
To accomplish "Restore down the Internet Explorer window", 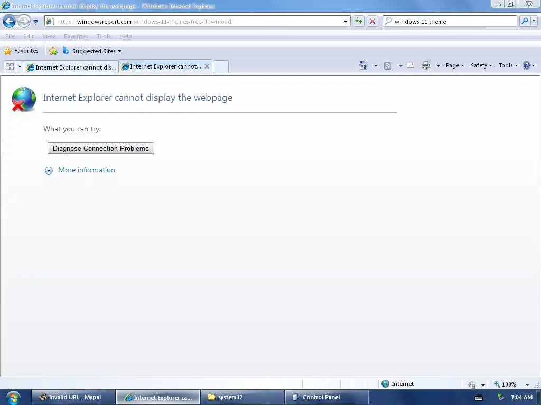I will coord(511,4).
